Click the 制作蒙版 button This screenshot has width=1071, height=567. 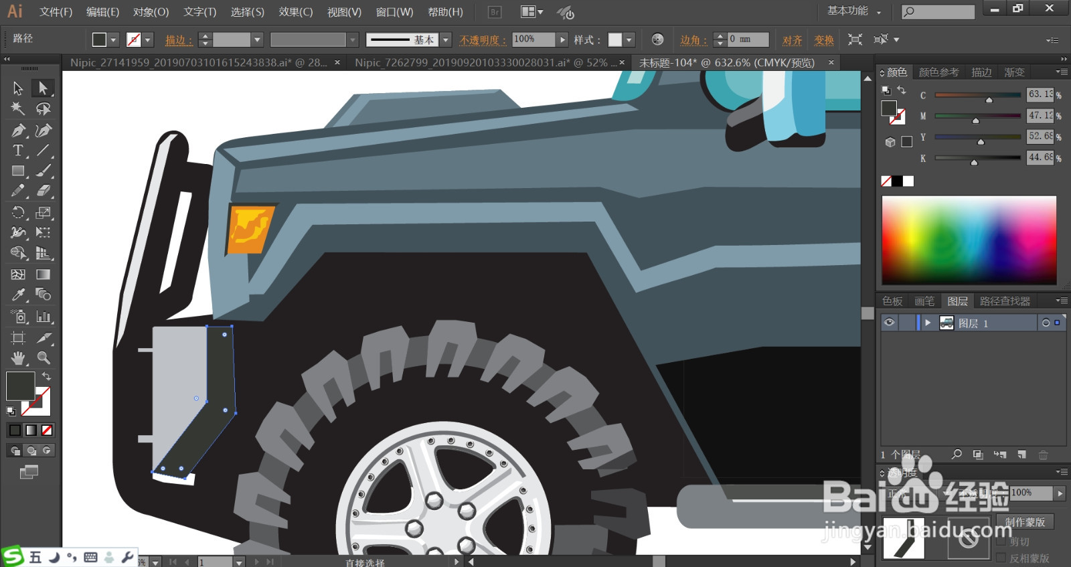point(1025,521)
